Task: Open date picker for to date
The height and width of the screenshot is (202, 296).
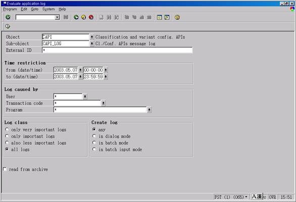Action: tap(80, 76)
